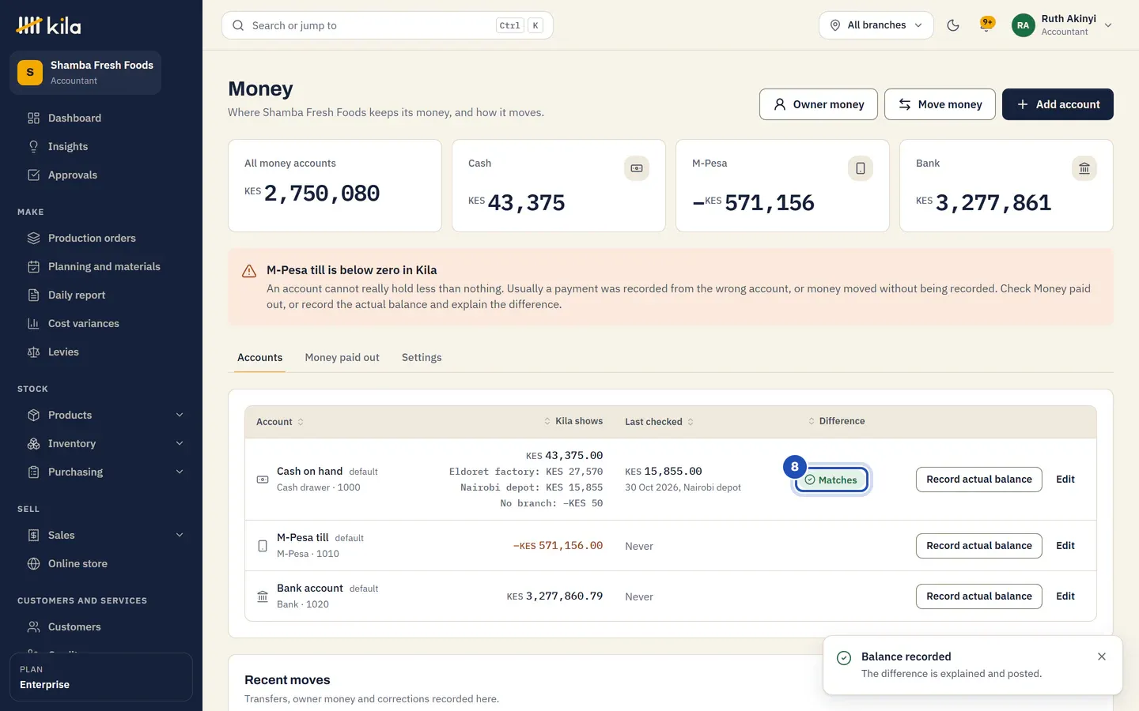Open Customers in the sidebar
The width and height of the screenshot is (1139, 711).
101,626
